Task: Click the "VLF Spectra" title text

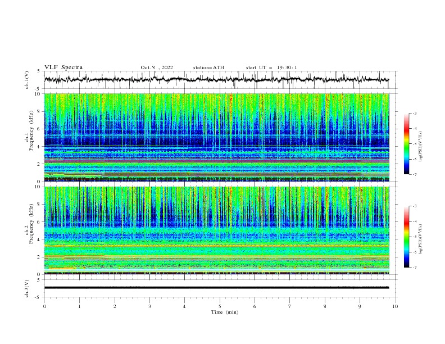Action: 63,67
